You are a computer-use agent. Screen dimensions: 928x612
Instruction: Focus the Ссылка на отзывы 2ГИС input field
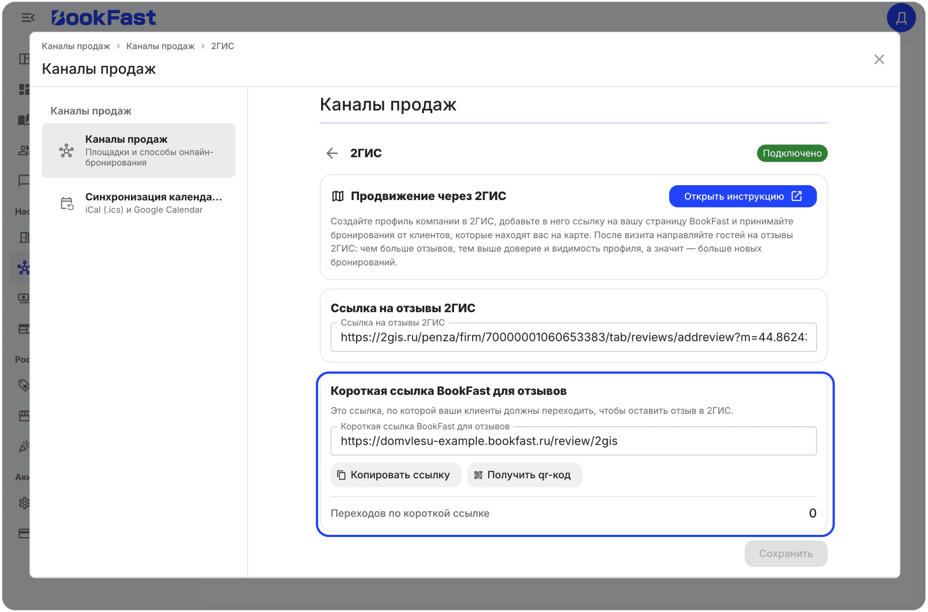pyautogui.click(x=573, y=337)
